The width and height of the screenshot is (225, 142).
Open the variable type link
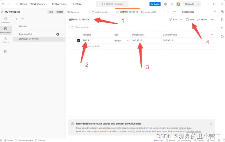pyautogui.click(x=185, y=128)
